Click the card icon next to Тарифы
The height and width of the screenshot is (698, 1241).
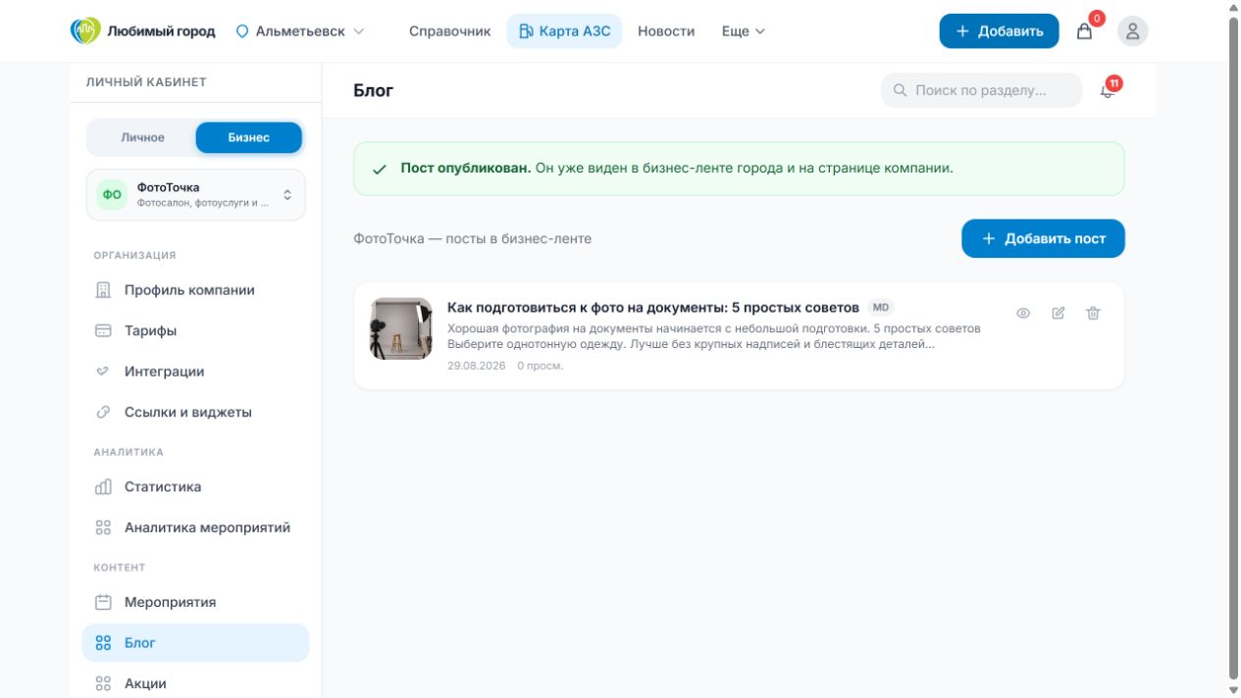coord(103,331)
